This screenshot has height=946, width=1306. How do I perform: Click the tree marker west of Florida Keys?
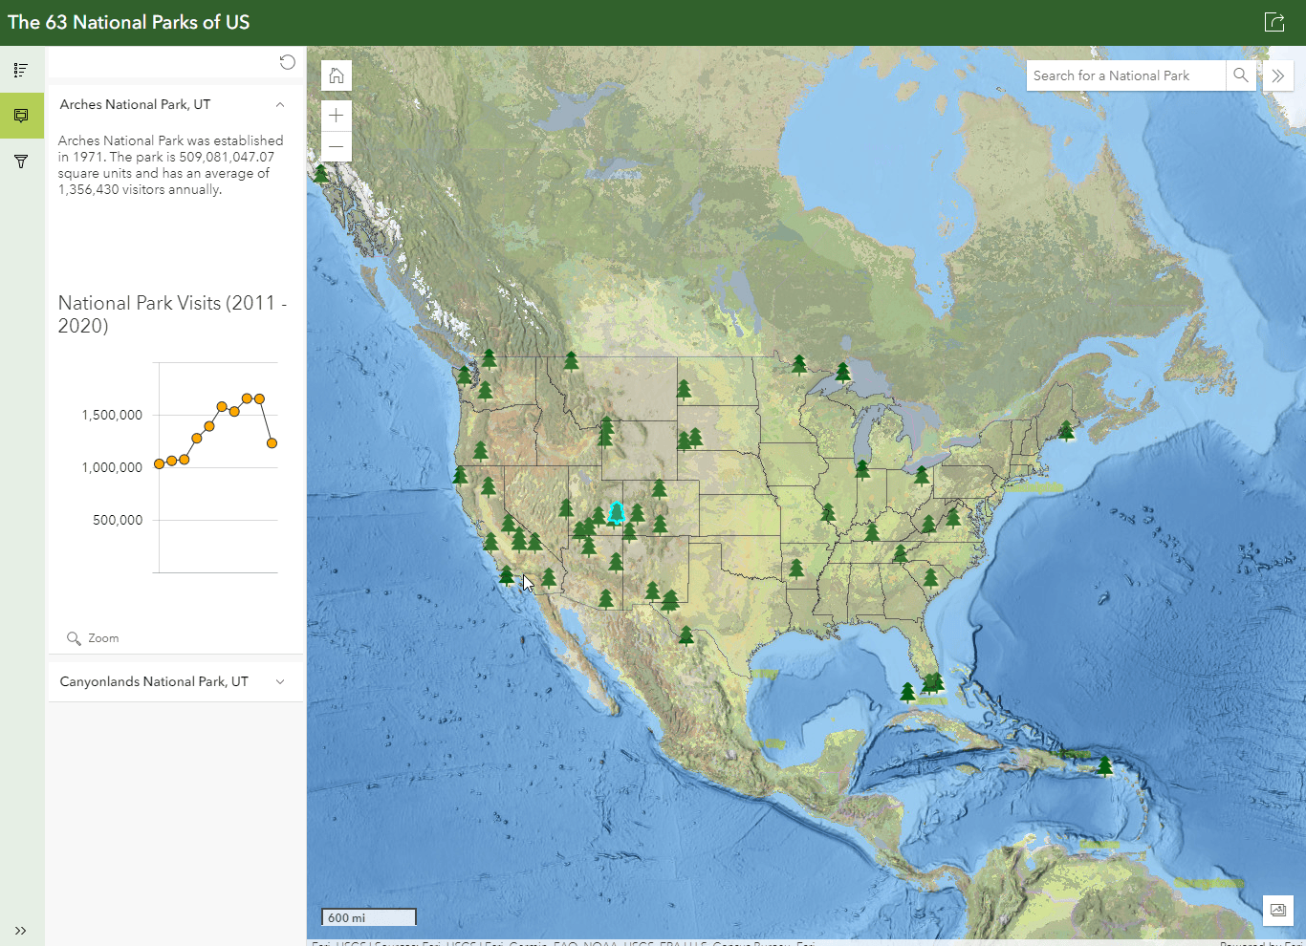(908, 692)
